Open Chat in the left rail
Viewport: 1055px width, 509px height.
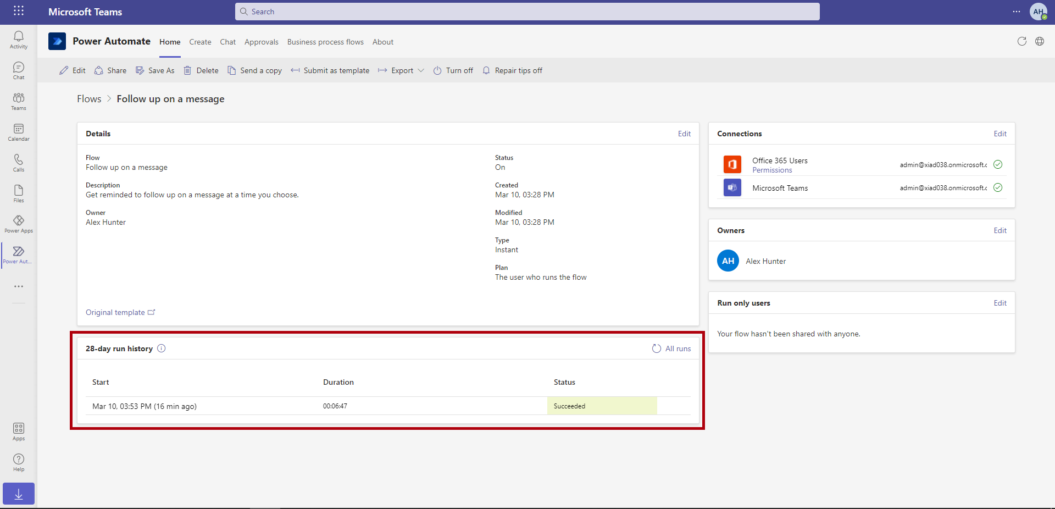[x=19, y=70]
